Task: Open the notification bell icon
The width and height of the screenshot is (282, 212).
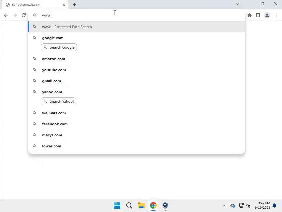Action: click(x=274, y=205)
